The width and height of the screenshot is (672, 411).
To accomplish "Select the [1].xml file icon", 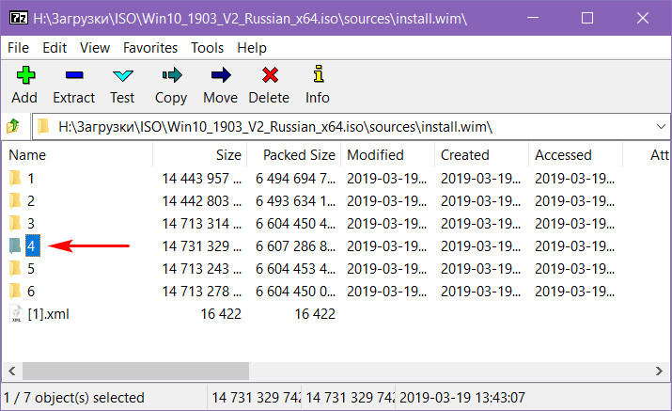I will click(x=16, y=313).
